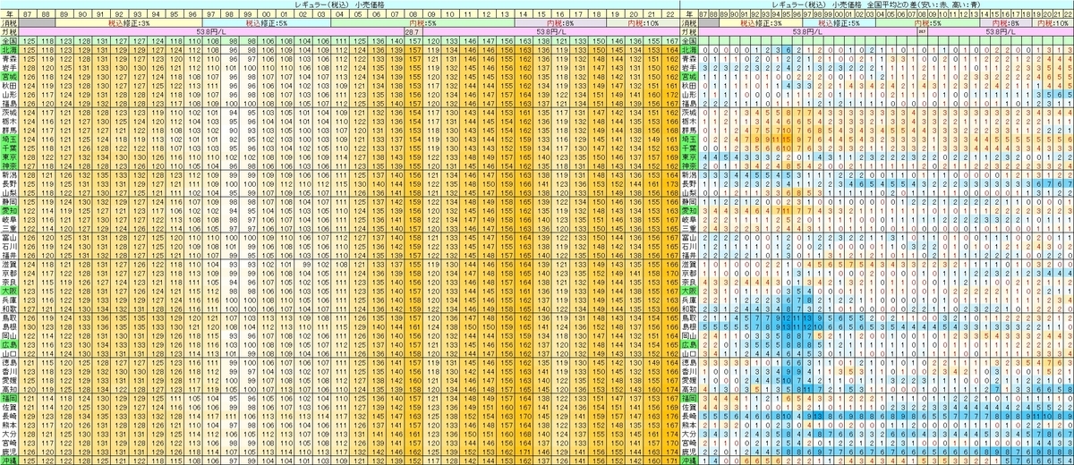Select the 北海 row label in price table

(10, 49)
